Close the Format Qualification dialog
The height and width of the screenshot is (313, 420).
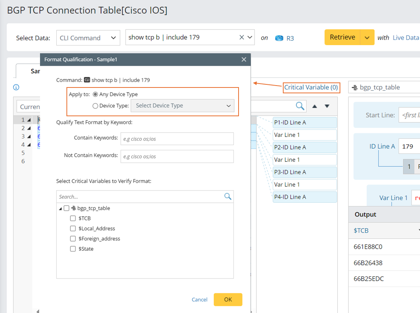(x=244, y=59)
